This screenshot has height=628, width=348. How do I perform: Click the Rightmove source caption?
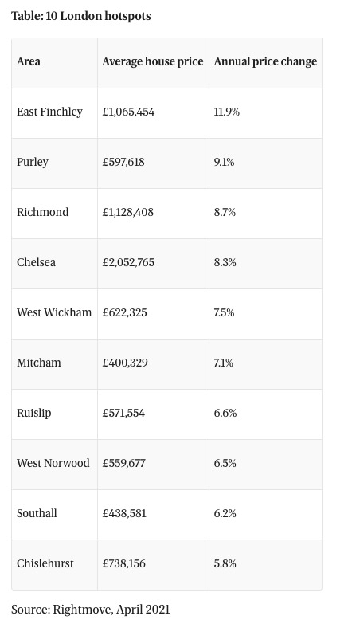point(91,610)
